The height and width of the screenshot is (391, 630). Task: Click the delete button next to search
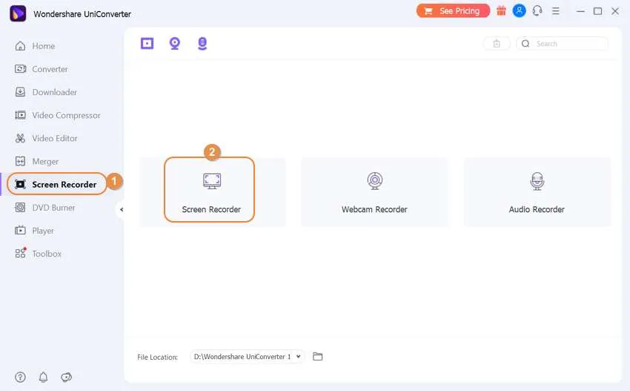pos(497,44)
